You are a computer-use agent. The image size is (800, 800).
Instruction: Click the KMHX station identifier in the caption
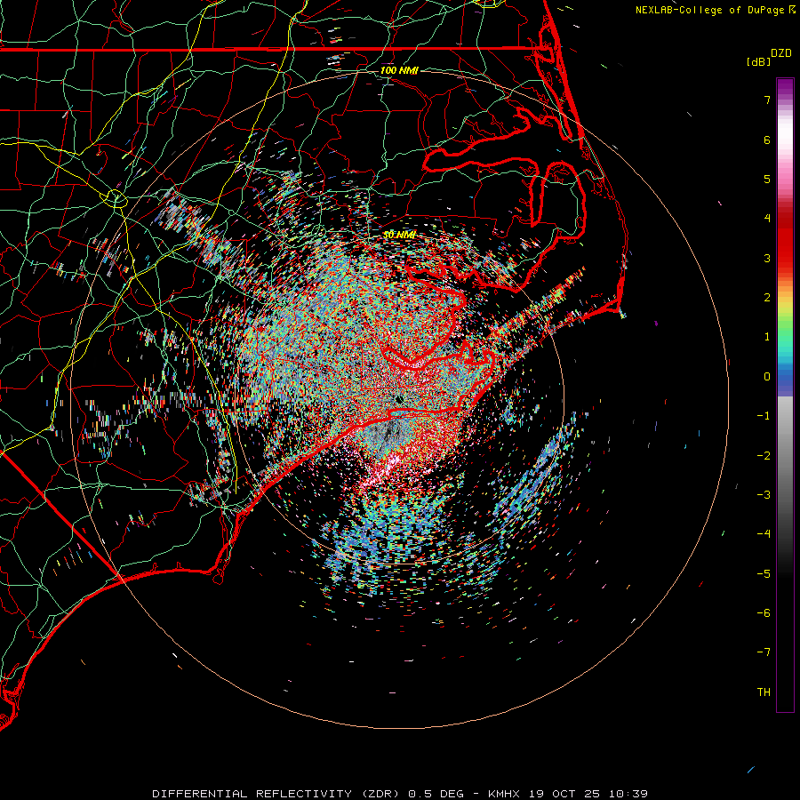point(504,794)
